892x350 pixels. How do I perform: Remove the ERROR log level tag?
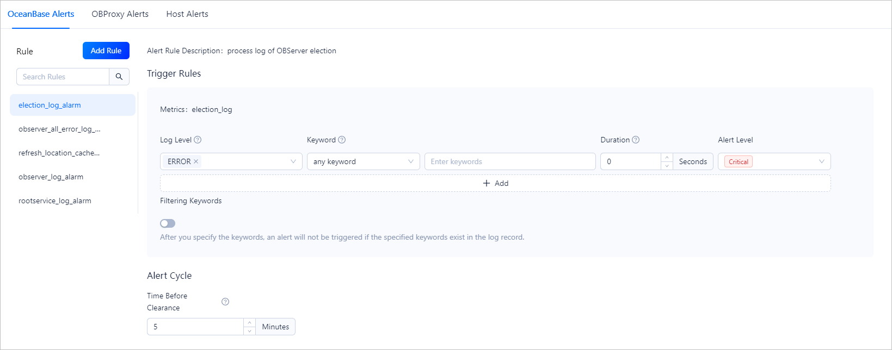click(196, 161)
